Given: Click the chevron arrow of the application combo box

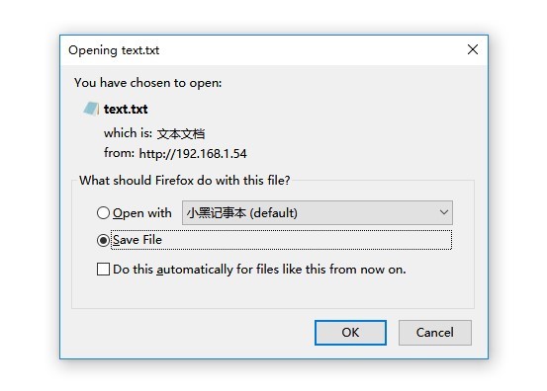Looking at the screenshot, I should 444,212.
